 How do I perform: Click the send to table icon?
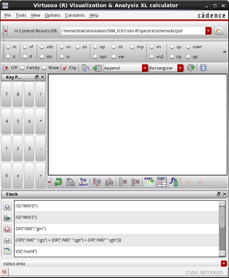tap(97, 68)
